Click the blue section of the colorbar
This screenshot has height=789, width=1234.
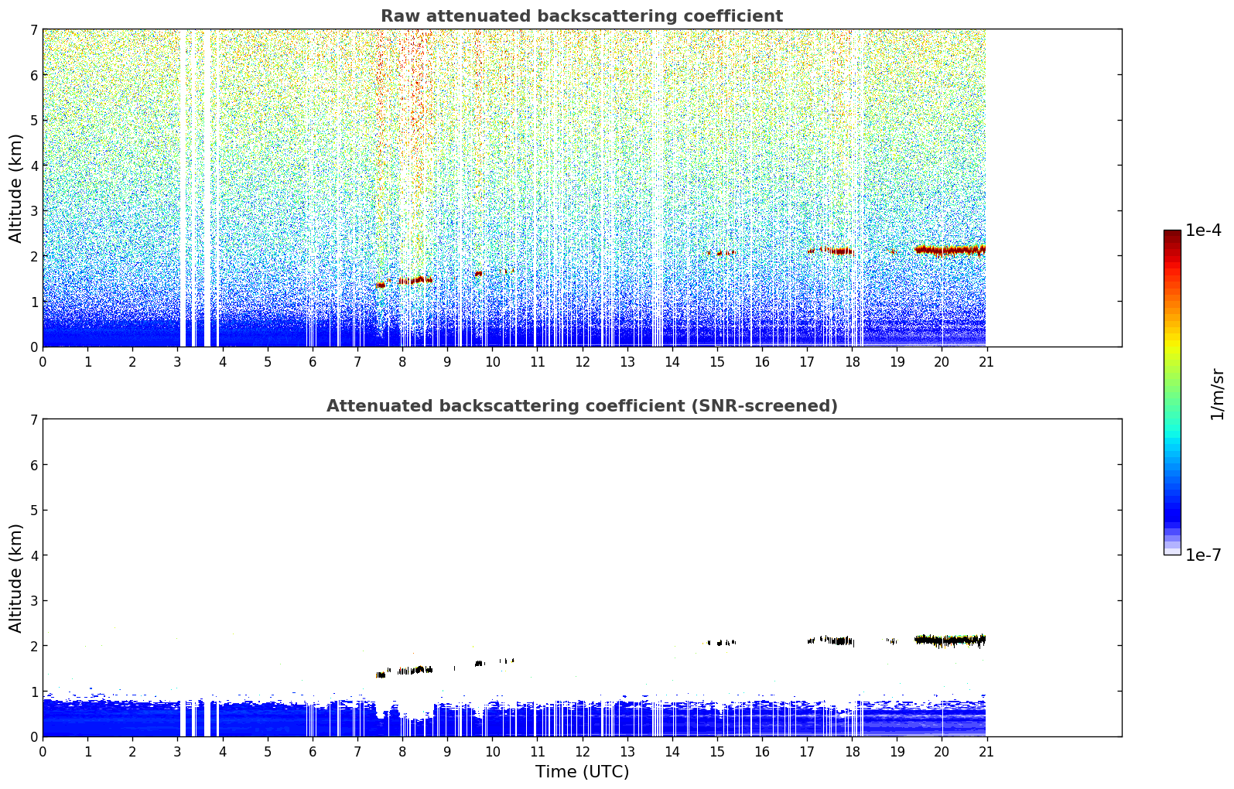1172,495
